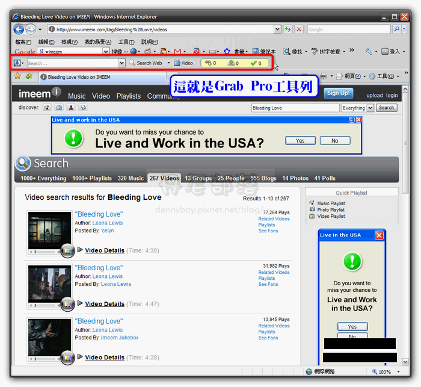Open Related Videos for the 31,982 Plays result
421x387 pixels.
pos(274,272)
